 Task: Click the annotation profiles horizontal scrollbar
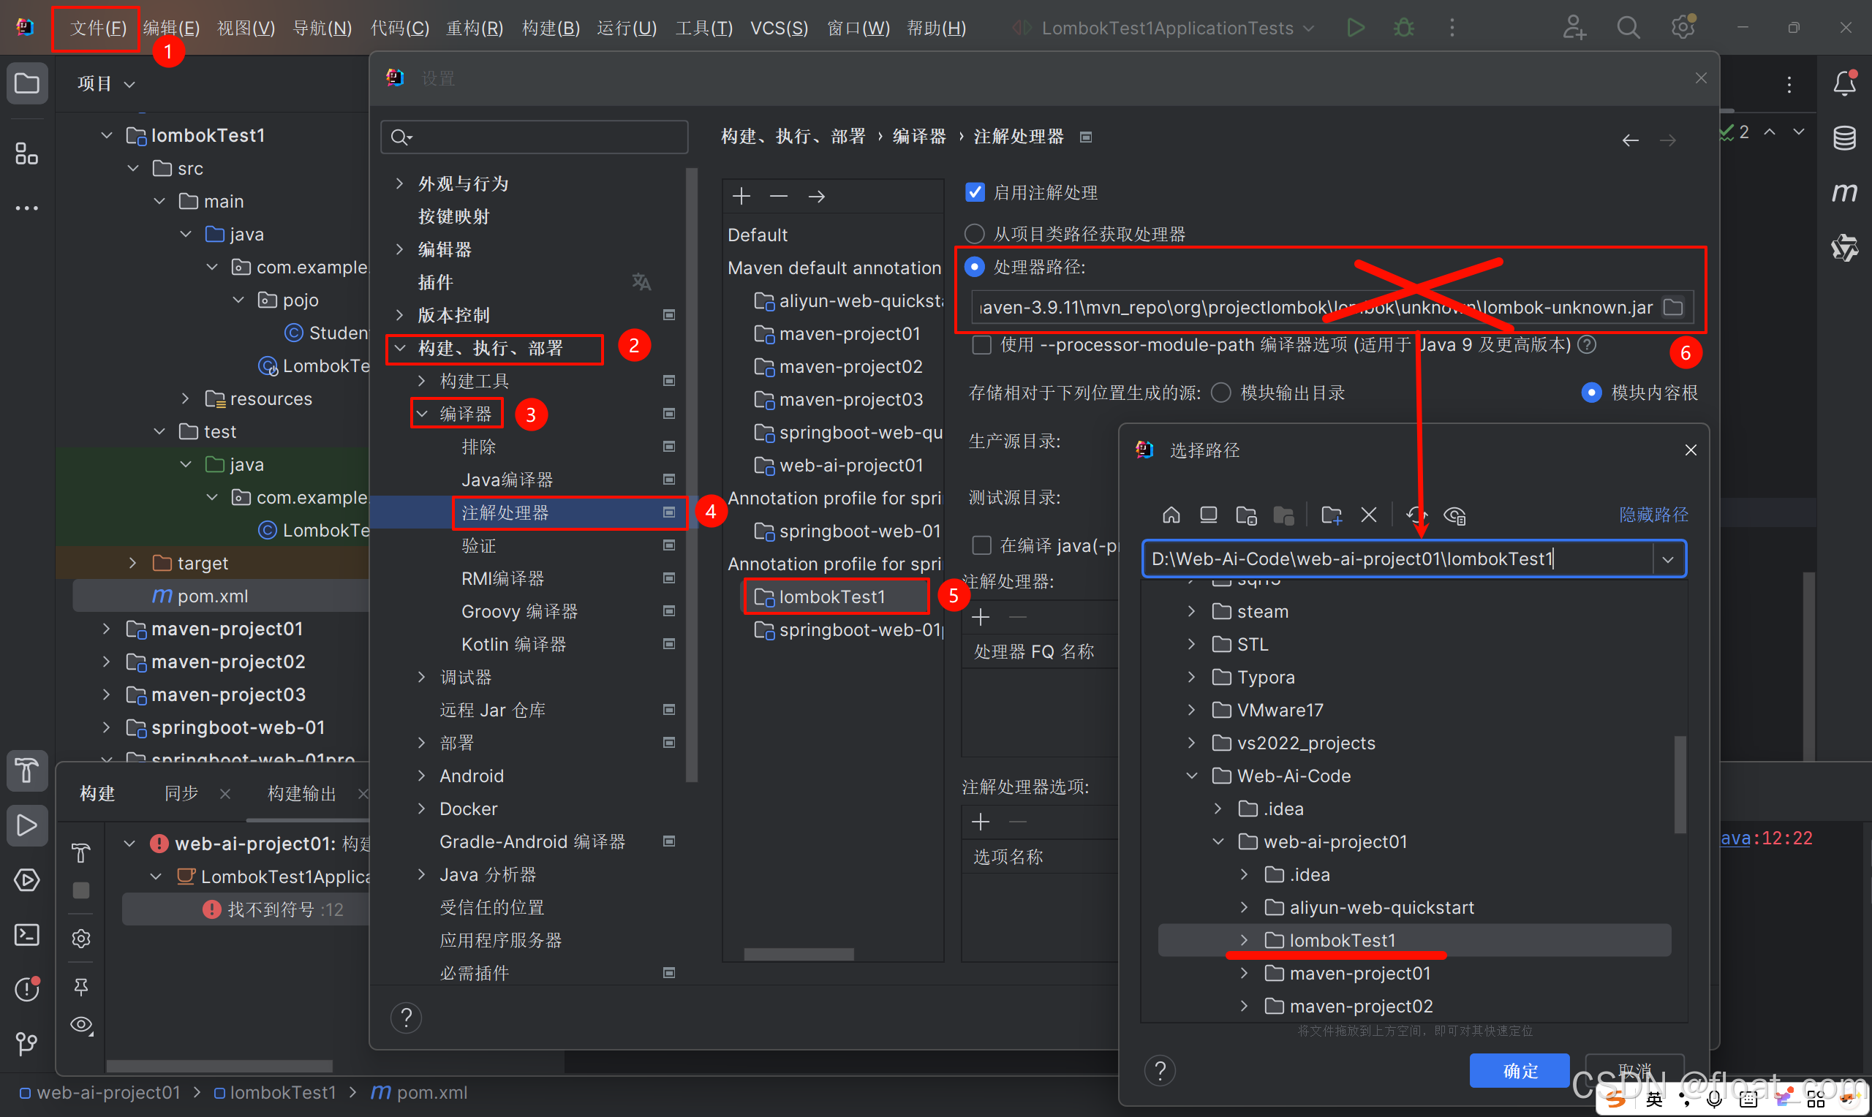[799, 955]
